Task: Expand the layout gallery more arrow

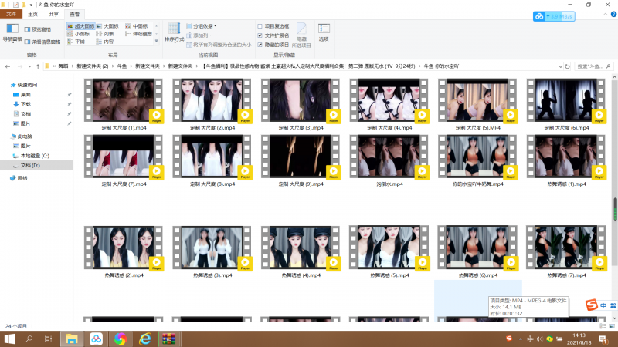Action: 158,42
